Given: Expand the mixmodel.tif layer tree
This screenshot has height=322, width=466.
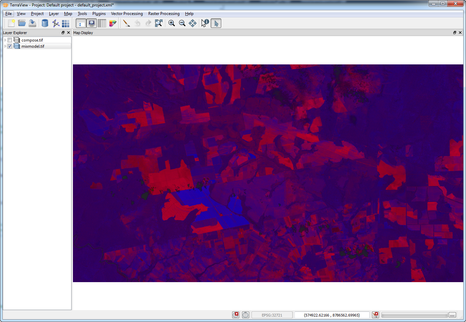Looking at the screenshot, I should click(5, 46).
